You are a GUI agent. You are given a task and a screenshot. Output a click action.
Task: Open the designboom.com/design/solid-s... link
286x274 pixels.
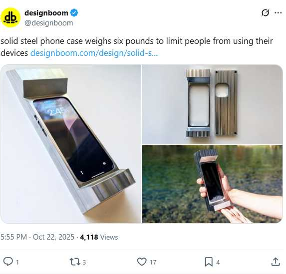pyautogui.click(x=94, y=53)
